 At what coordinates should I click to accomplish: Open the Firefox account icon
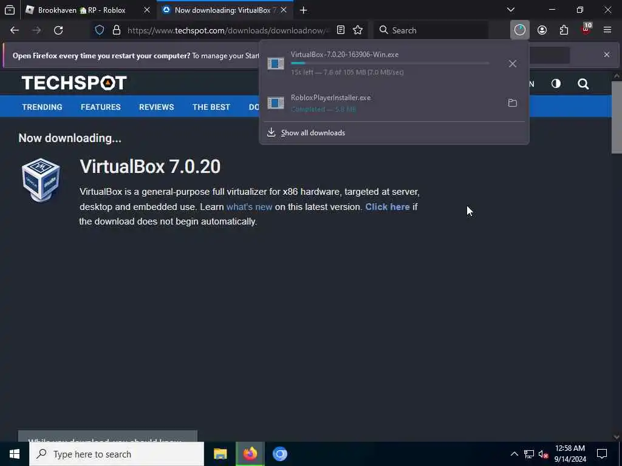pyautogui.click(x=542, y=30)
